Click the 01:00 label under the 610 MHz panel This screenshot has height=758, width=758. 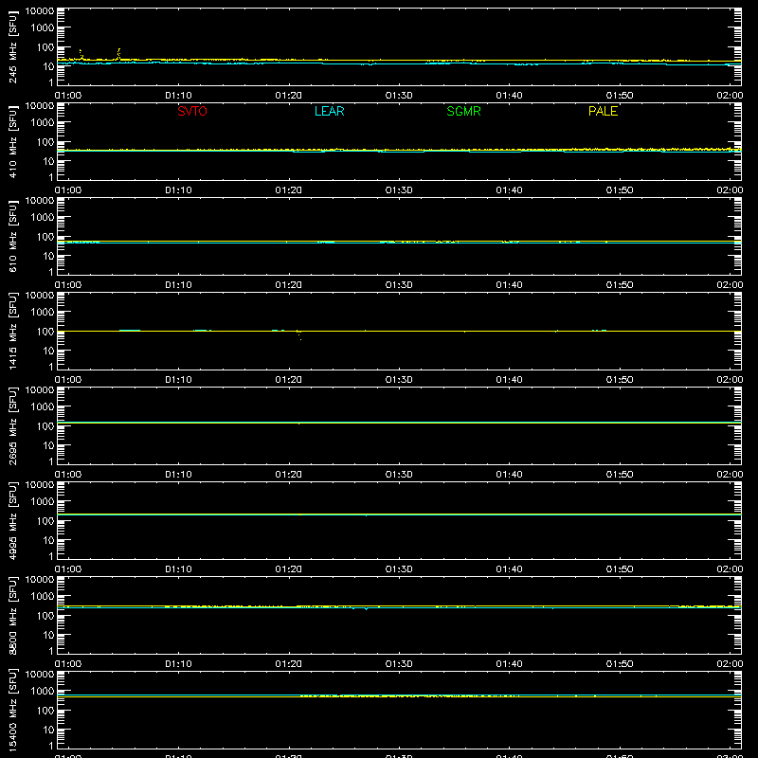(68, 285)
